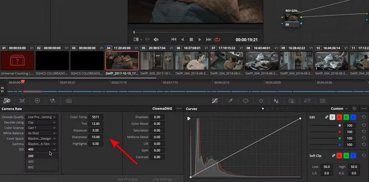
Task: Open the Sizing palette
Action: click(307, 101)
